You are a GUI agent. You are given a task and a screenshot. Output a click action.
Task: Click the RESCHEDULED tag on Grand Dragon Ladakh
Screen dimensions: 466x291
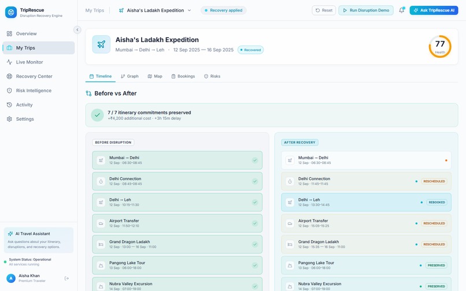(434, 245)
